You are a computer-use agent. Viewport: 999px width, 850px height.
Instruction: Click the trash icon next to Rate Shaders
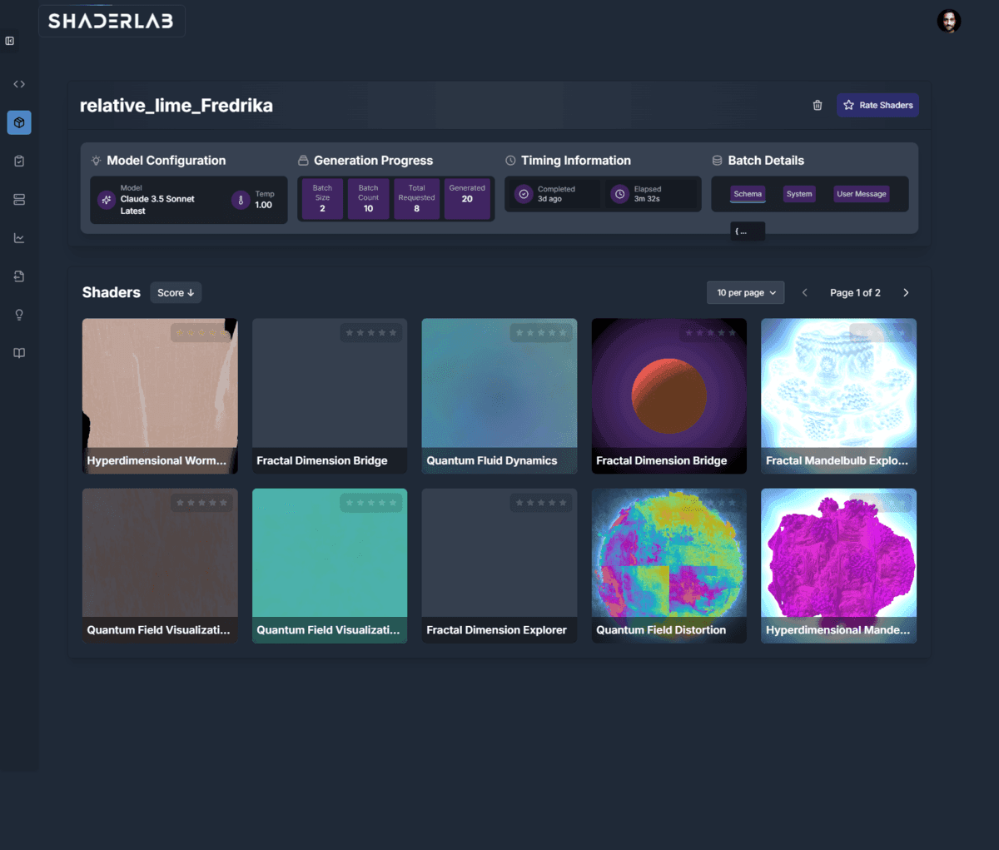(x=817, y=105)
